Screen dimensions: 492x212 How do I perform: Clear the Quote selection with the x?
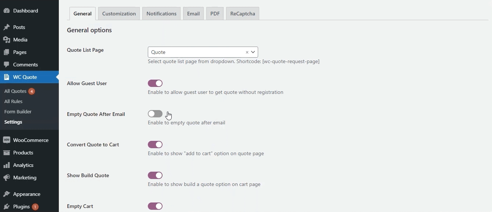(247, 52)
